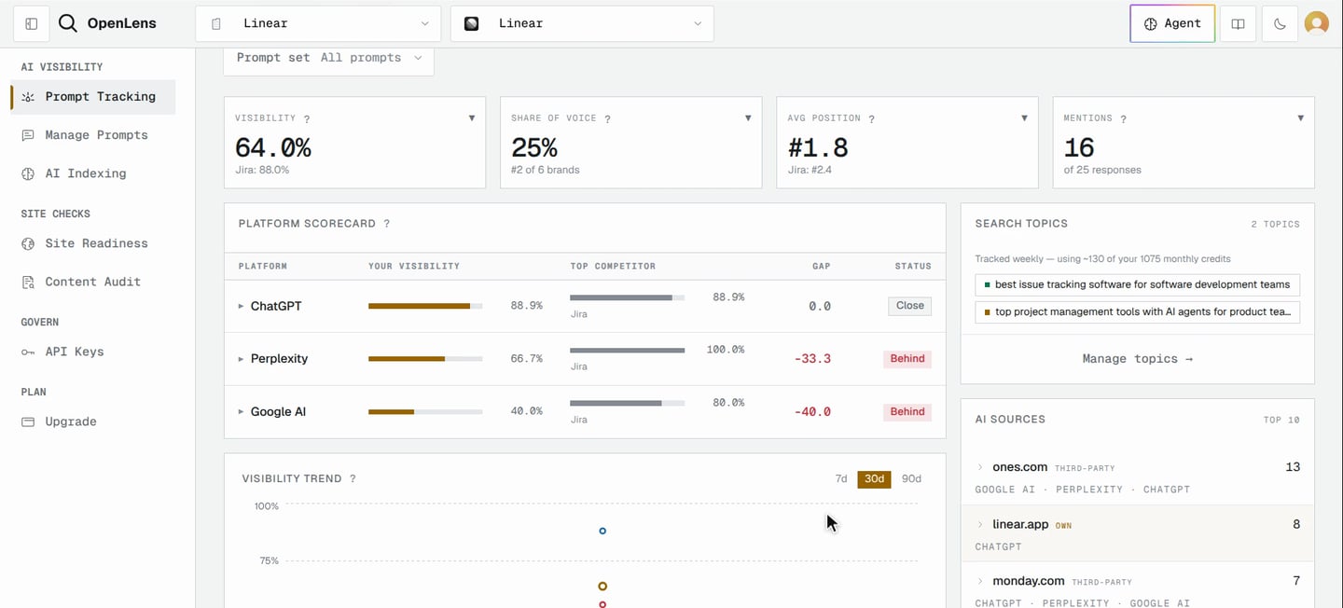
Task: Switch trend range to 30d
Action: pos(874,478)
